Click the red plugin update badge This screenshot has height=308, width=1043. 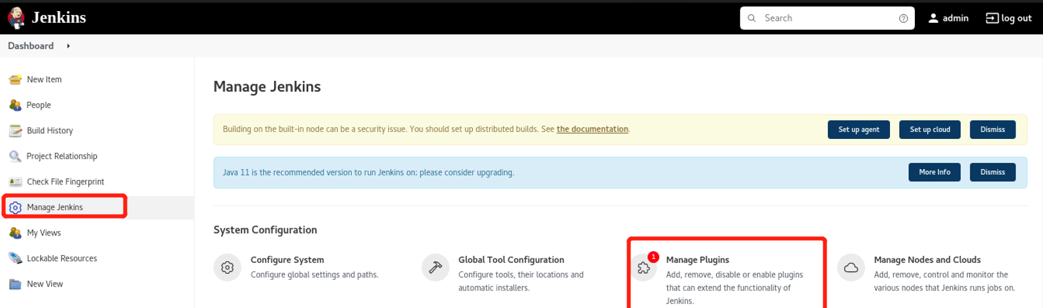click(x=653, y=257)
